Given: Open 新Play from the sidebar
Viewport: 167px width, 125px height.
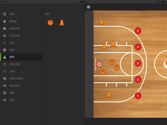Looking at the screenshot, I should (x=21, y=21).
